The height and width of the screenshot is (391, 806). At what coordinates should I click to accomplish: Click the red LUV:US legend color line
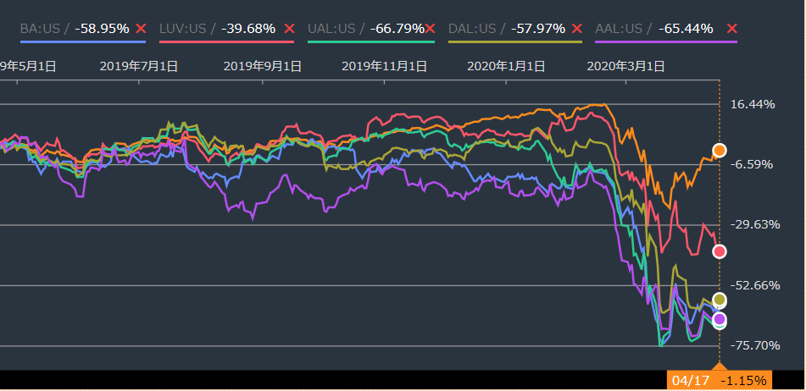[x=226, y=42]
